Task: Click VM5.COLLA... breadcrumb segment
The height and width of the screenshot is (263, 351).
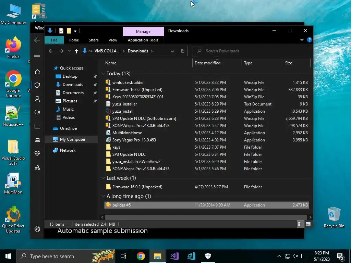Action: pos(107,51)
